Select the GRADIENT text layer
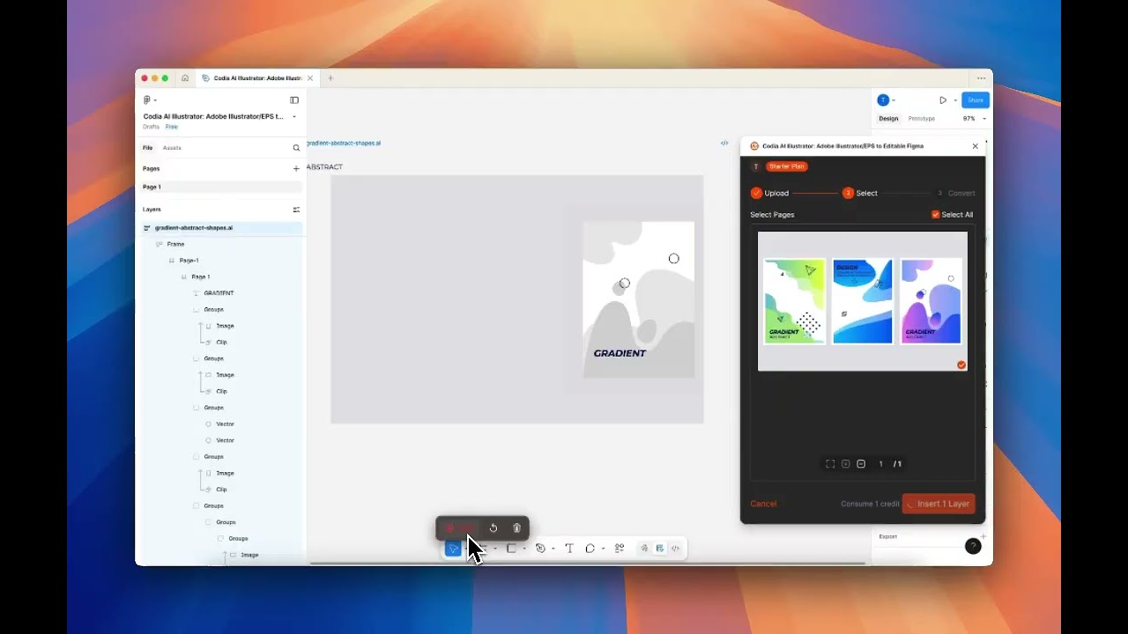 (x=219, y=293)
